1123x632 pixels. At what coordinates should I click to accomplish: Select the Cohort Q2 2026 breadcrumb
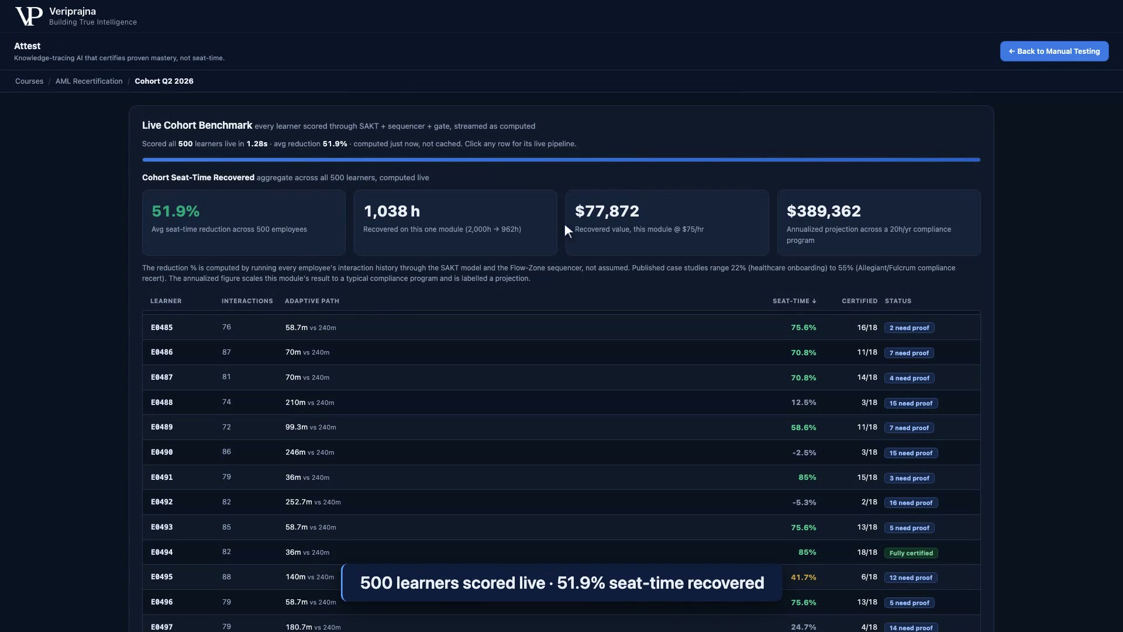click(164, 81)
